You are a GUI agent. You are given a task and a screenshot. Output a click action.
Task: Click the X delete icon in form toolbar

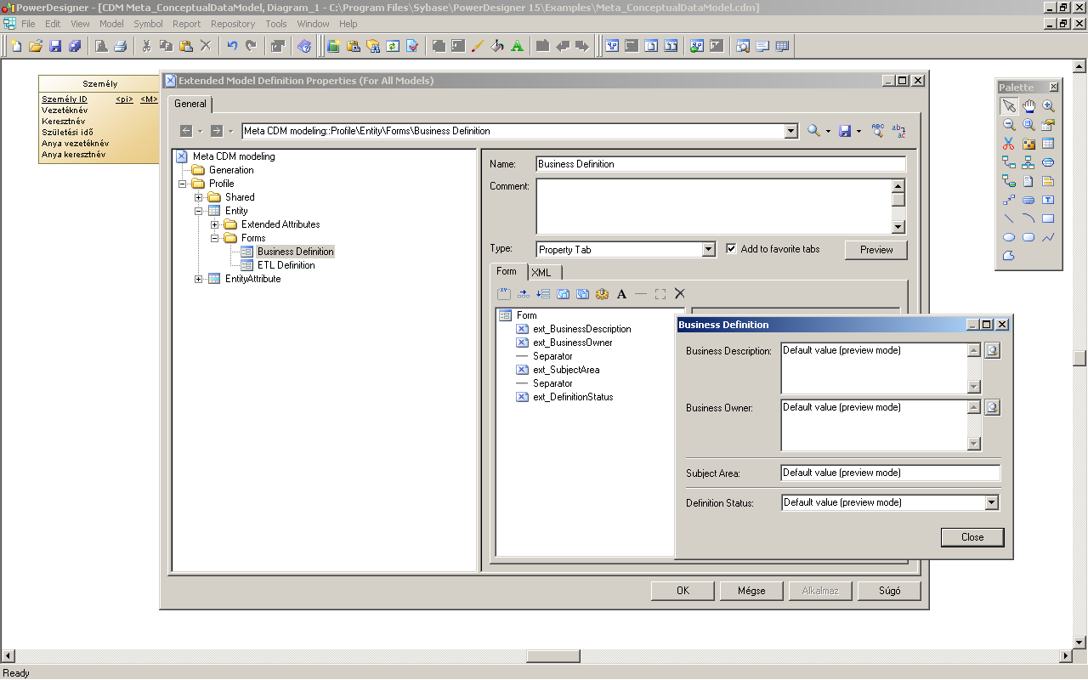coord(680,294)
